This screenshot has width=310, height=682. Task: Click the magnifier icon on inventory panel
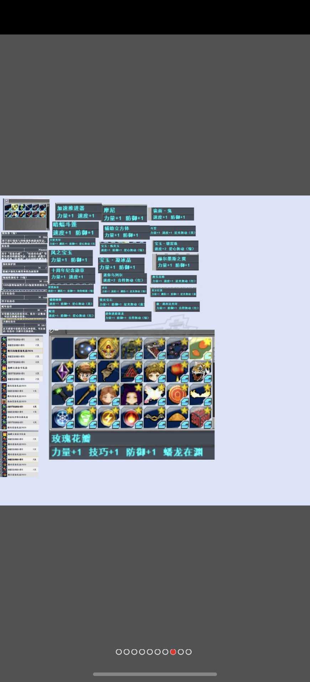click(6, 201)
